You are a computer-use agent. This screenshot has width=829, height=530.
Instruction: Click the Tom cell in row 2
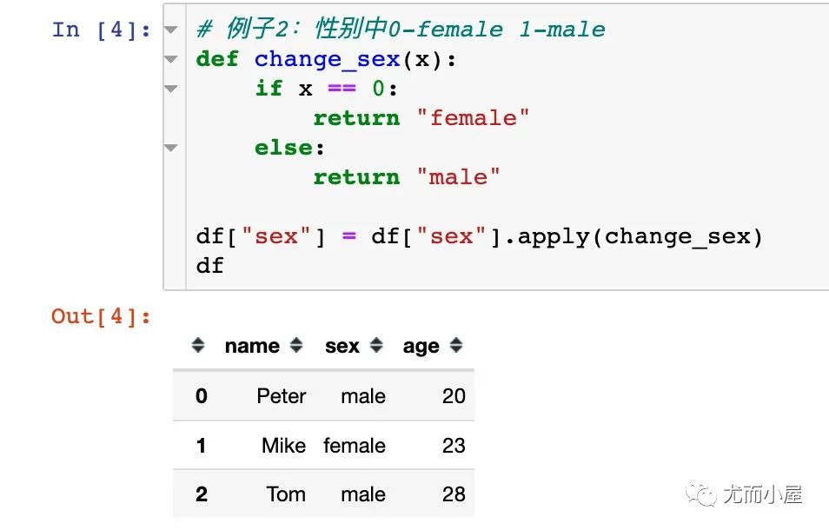tap(286, 494)
